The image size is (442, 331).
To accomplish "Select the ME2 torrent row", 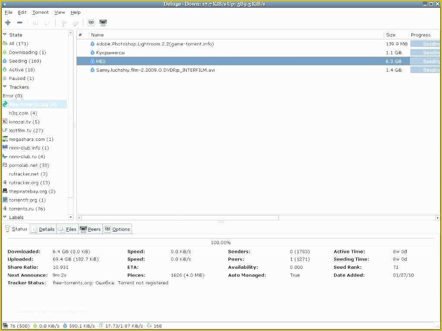I will coord(258,61).
